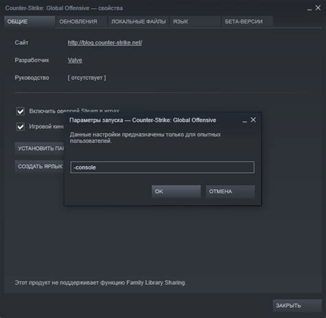Click the experienced users warning text
The width and height of the screenshot is (326, 318).
pos(145,138)
